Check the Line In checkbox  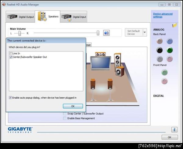tap(11, 53)
